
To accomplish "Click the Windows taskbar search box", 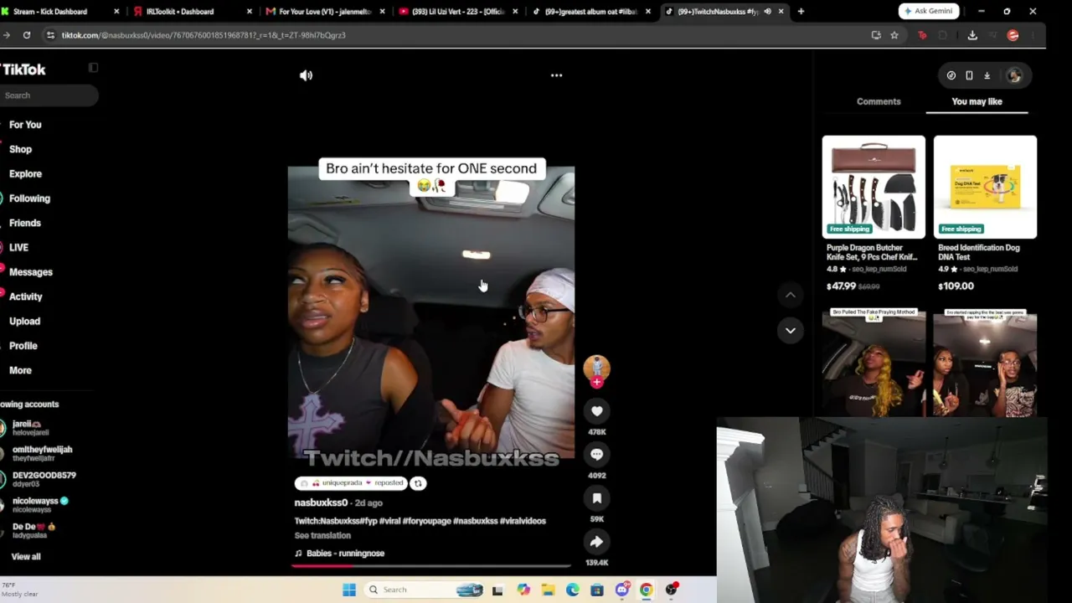I will point(424,590).
